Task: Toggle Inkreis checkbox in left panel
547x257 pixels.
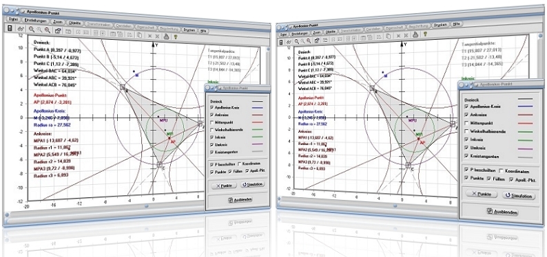Action: click(211, 137)
